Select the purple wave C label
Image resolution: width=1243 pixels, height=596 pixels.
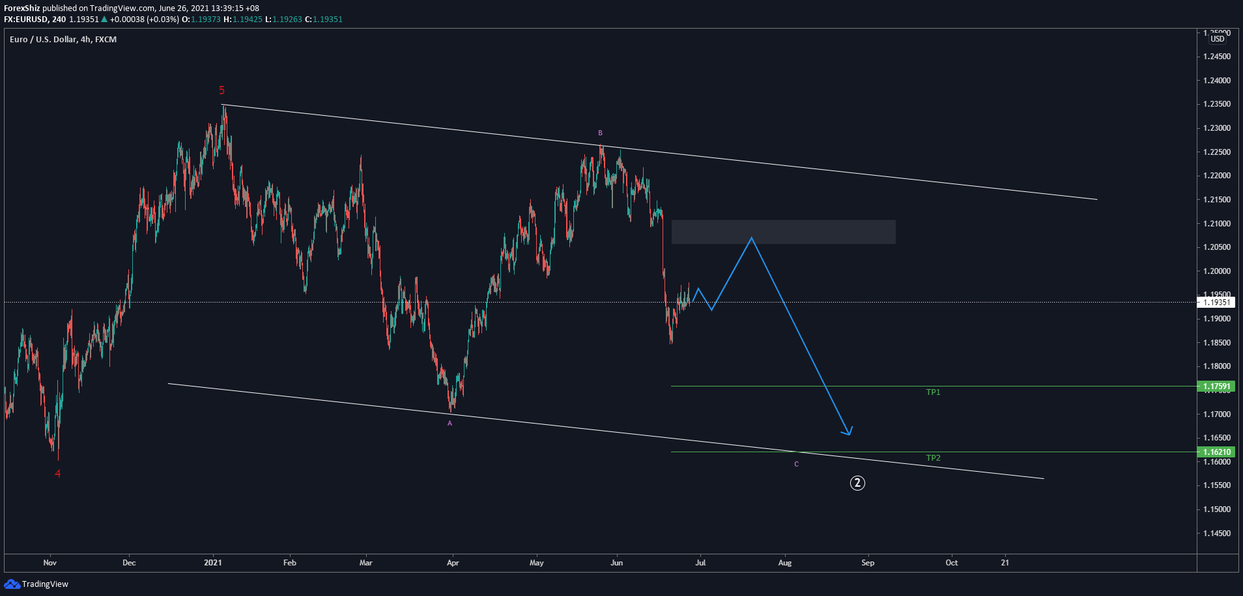coord(796,465)
